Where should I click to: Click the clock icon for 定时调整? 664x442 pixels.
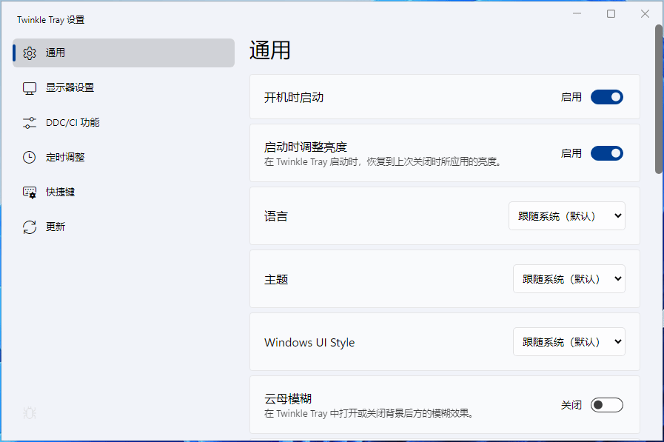tap(30, 157)
